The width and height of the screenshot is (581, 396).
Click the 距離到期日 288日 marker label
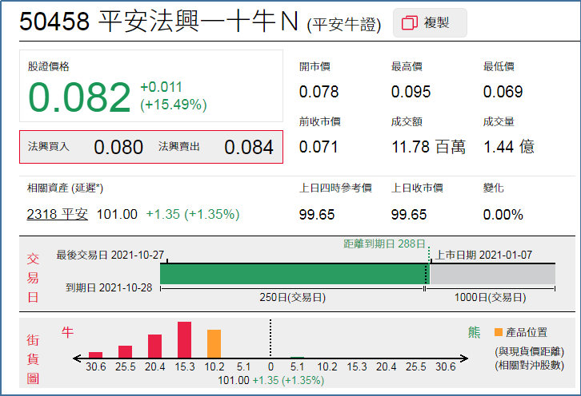[x=384, y=244]
